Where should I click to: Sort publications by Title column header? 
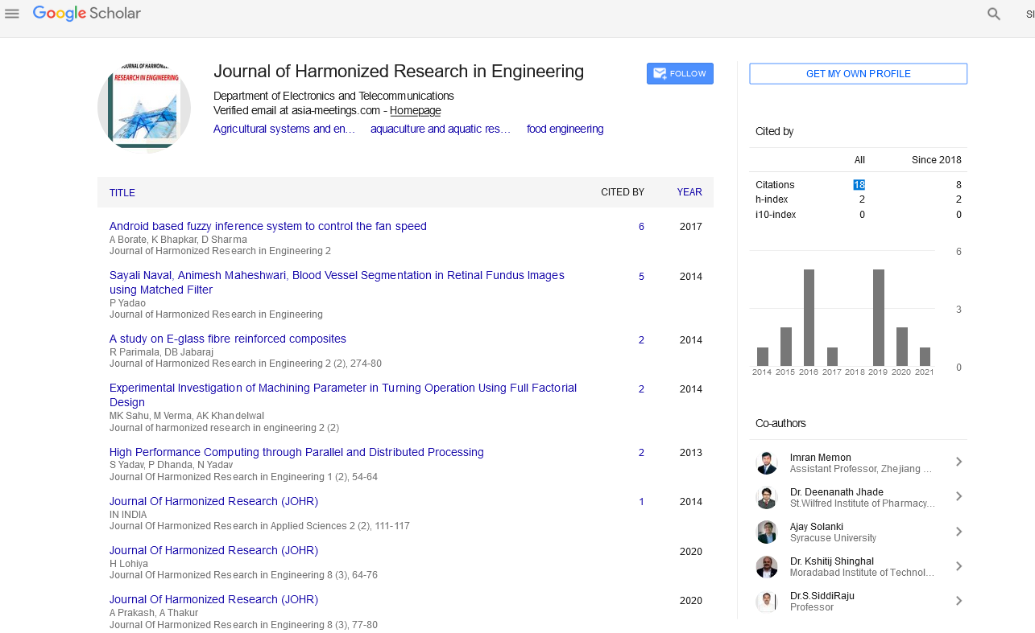click(x=122, y=193)
